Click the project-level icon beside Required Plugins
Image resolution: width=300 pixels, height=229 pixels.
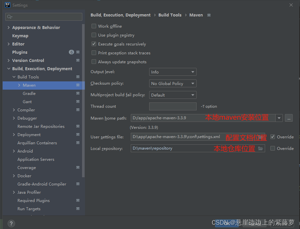pyautogui.click(x=78, y=200)
